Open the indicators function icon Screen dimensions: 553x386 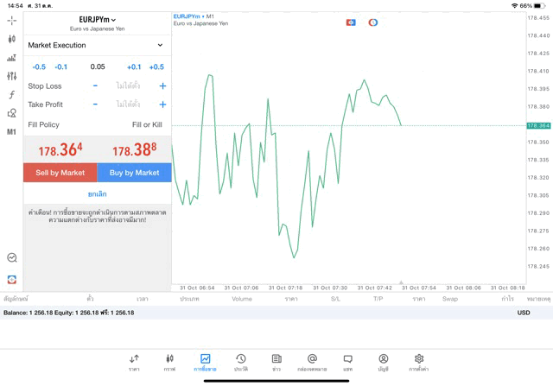[11, 95]
